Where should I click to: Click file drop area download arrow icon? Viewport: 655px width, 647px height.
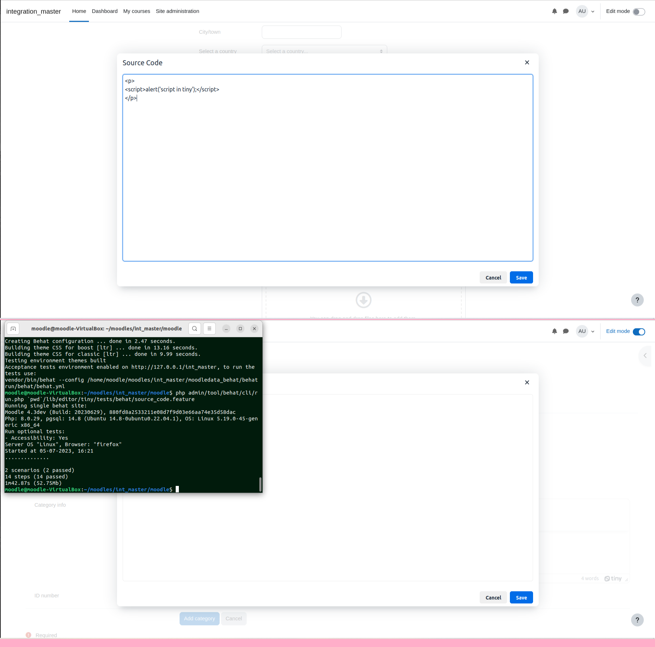click(364, 300)
